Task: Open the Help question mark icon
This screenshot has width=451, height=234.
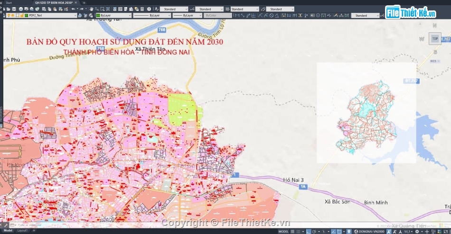Action: [x=149, y=9]
